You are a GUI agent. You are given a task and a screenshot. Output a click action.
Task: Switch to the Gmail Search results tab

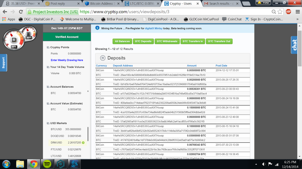coord(221,3)
